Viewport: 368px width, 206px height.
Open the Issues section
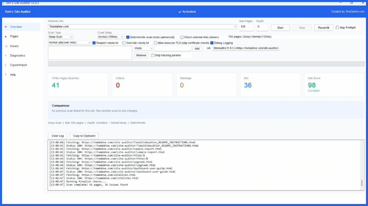(21, 46)
